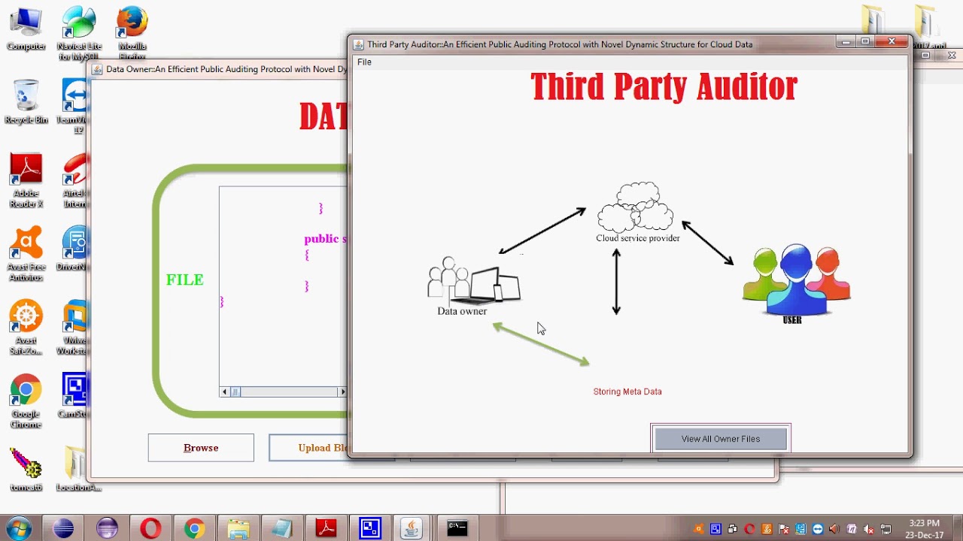
Task: Click the View All Owner Files button
Action: click(x=721, y=439)
